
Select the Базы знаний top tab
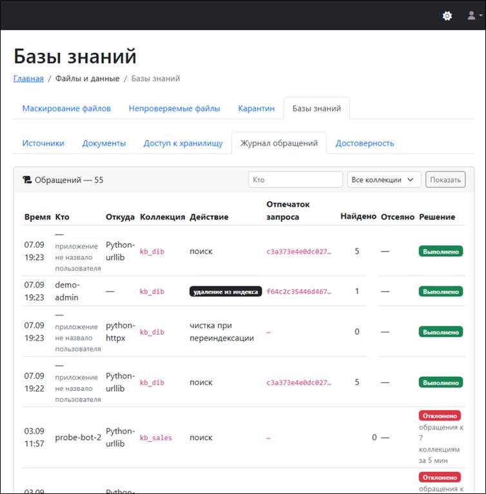tap(316, 108)
